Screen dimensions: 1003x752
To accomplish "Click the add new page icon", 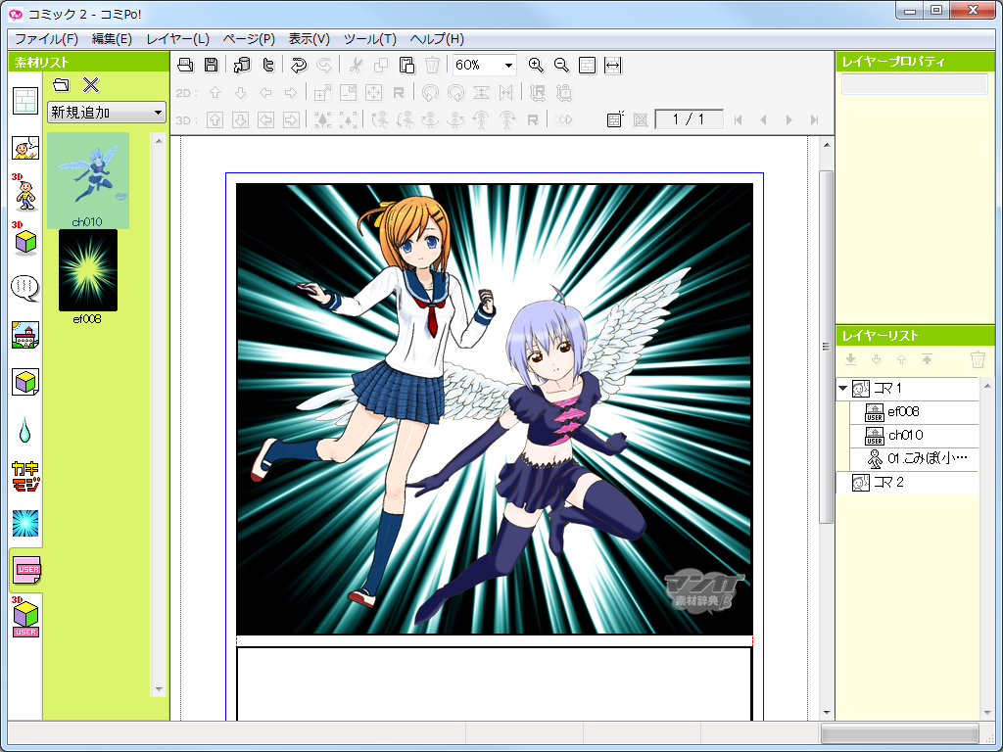I will pyautogui.click(x=615, y=119).
